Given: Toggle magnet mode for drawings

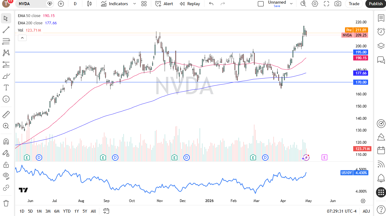Looking at the screenshot, I should coord(6,142).
